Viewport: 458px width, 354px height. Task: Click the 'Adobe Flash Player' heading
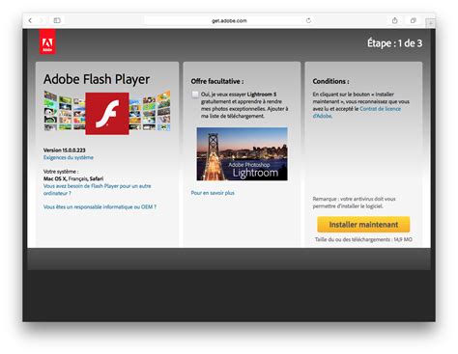point(97,79)
